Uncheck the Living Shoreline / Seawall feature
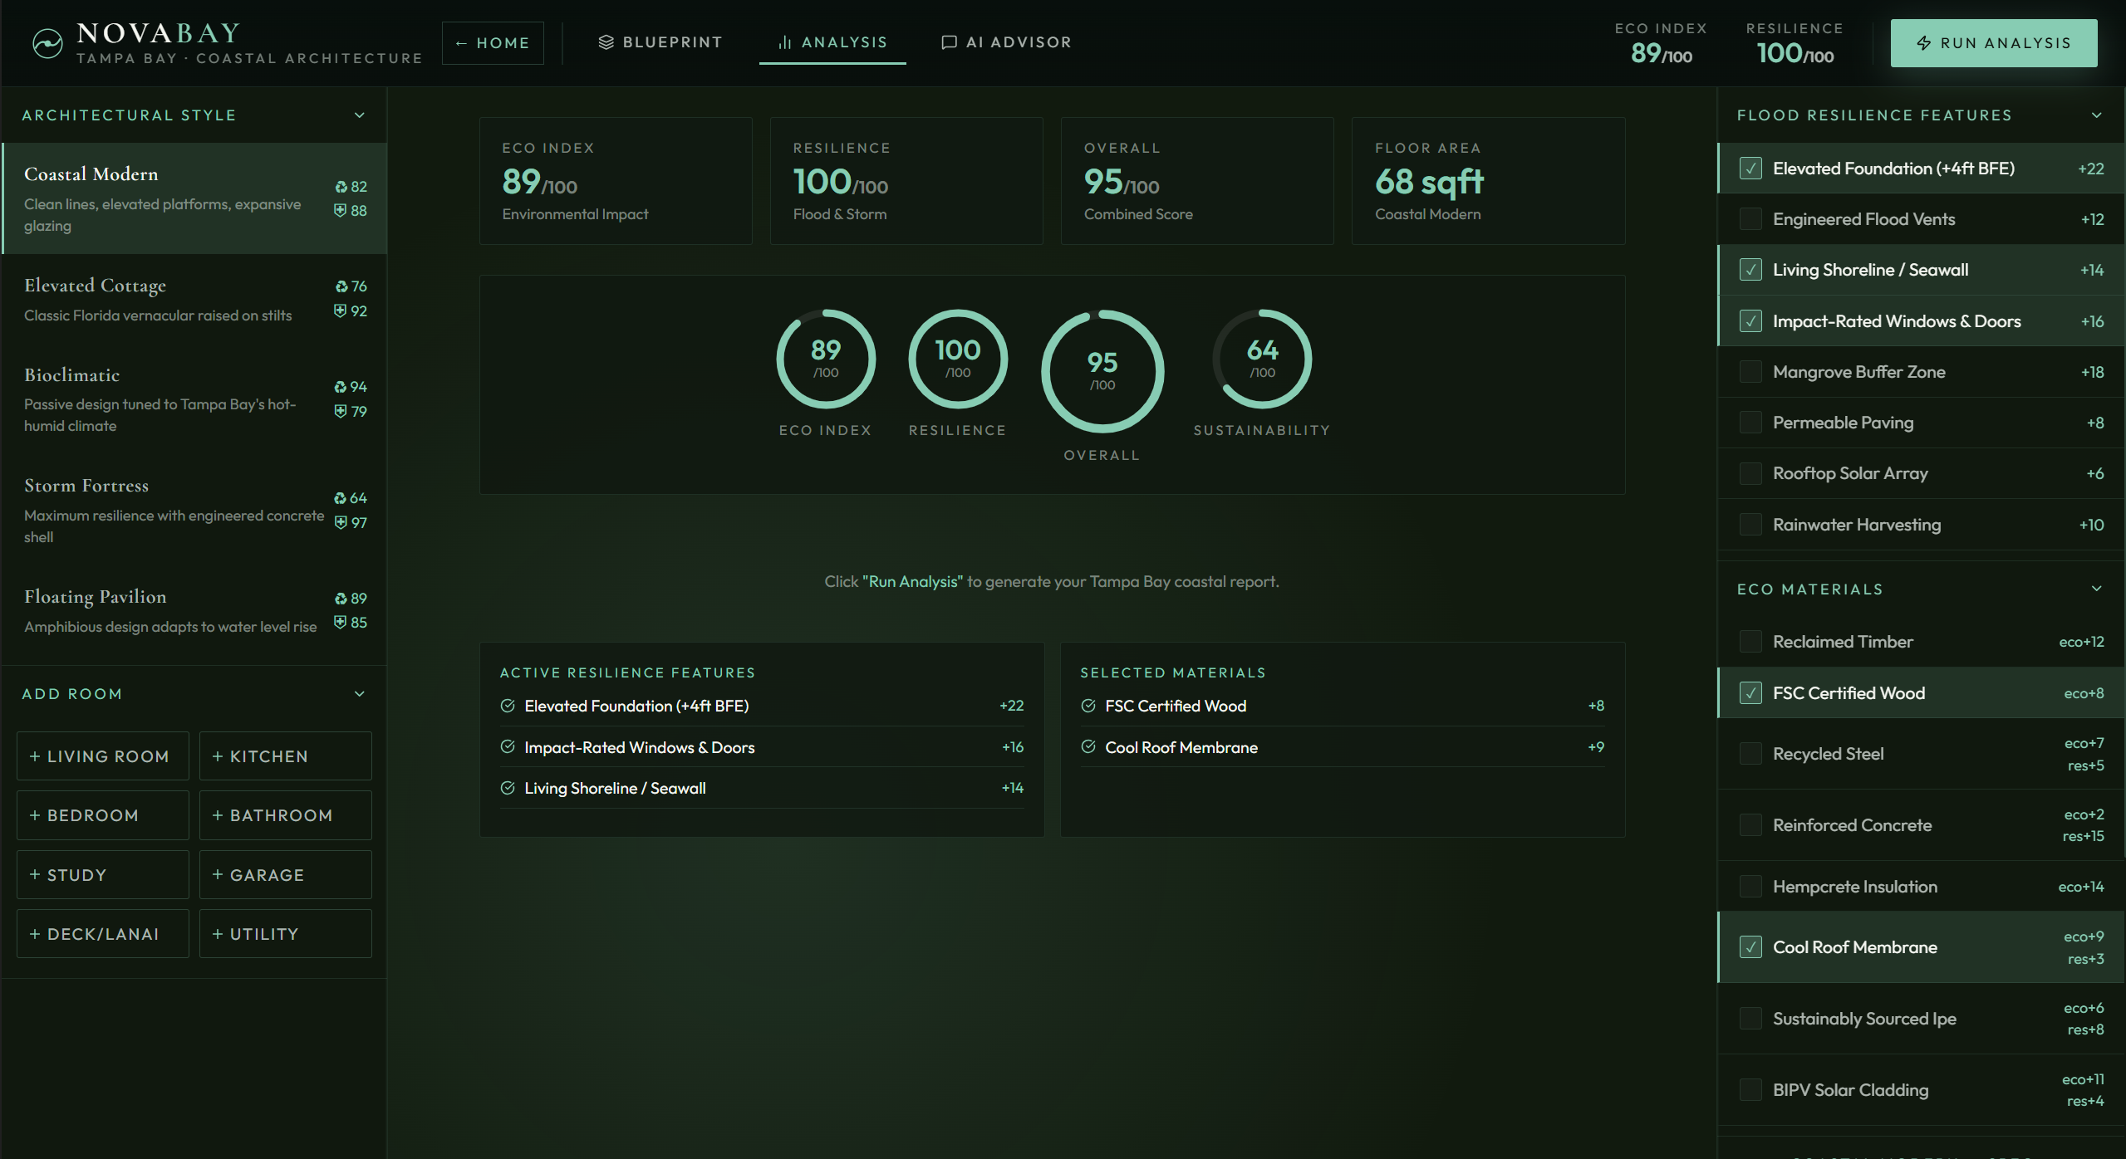This screenshot has width=2126, height=1159. 1750,270
